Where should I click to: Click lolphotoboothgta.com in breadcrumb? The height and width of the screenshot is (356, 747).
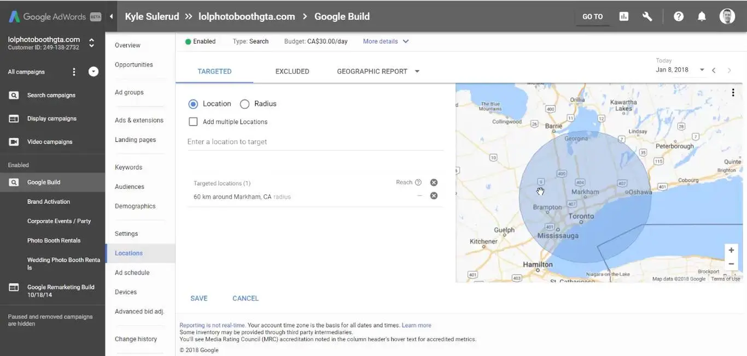coord(247,16)
